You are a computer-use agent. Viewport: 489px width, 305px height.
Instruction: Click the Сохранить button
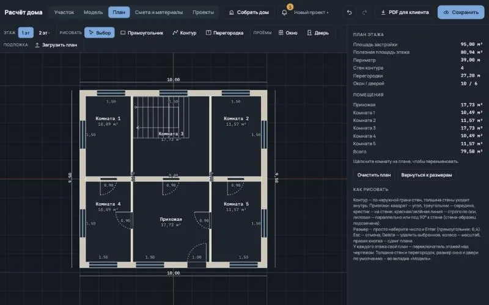(461, 12)
